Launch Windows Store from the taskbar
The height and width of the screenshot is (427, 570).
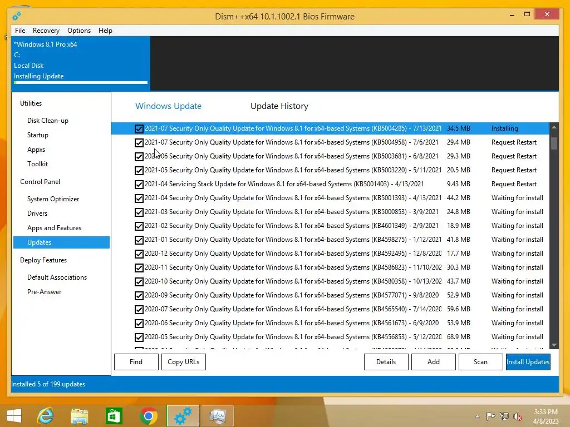tap(114, 416)
